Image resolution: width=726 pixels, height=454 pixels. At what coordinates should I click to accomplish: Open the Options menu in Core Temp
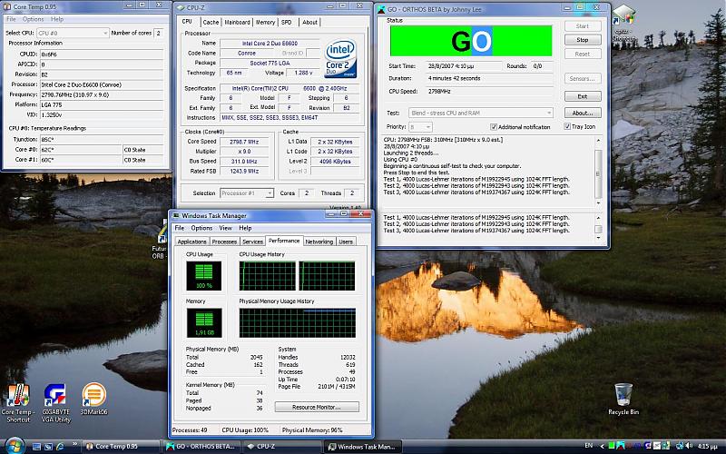(x=33, y=19)
